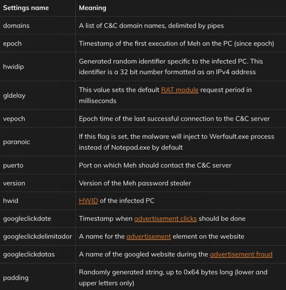
Task: Click the gldelay setting name
Action: pos(14,95)
